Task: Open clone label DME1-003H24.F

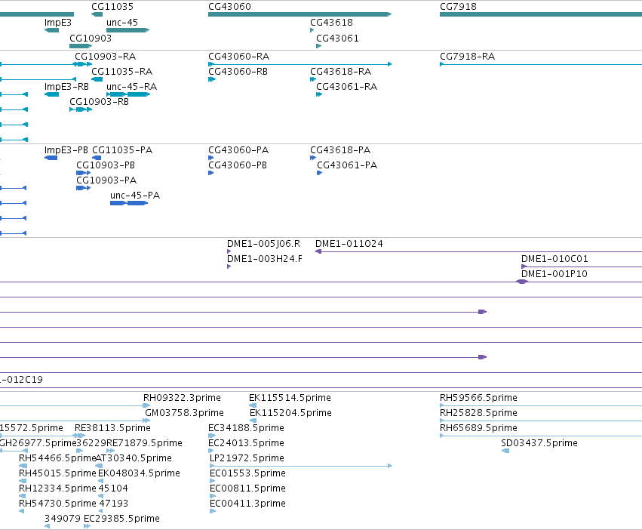Action: [265, 259]
